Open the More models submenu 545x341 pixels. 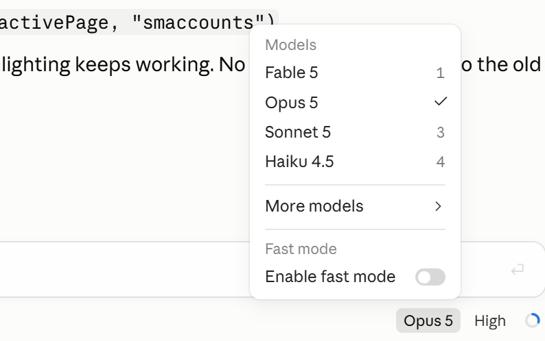tap(355, 206)
